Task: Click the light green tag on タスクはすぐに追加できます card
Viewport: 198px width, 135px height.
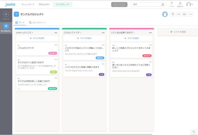Action: [53, 72]
